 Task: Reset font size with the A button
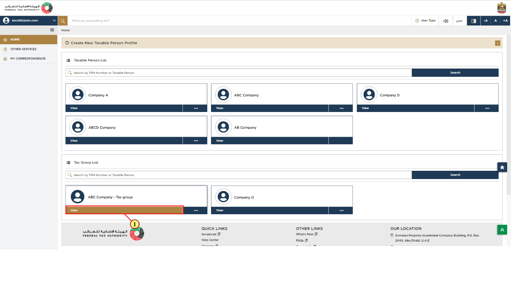(x=496, y=21)
